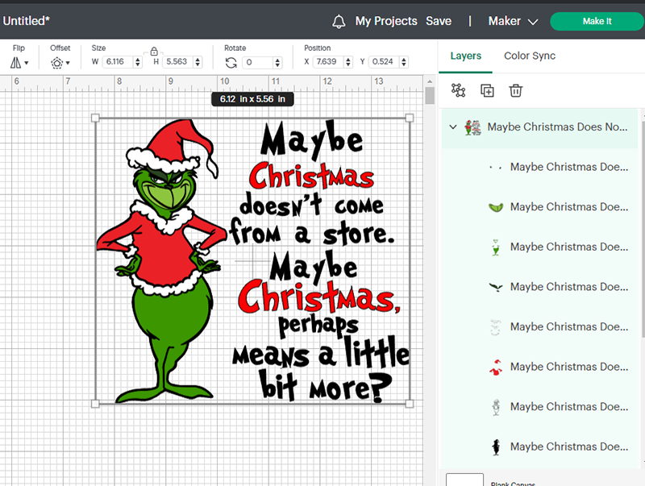Click the Position Y input field
The height and width of the screenshot is (486, 645).
384,62
